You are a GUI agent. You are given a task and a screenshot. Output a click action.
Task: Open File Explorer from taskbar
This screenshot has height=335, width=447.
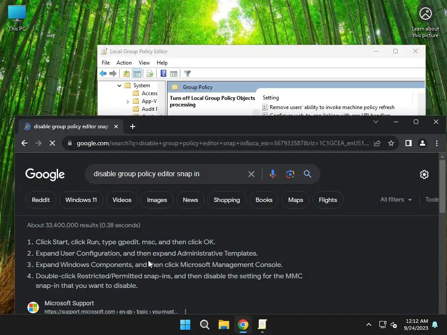pyautogui.click(x=224, y=325)
